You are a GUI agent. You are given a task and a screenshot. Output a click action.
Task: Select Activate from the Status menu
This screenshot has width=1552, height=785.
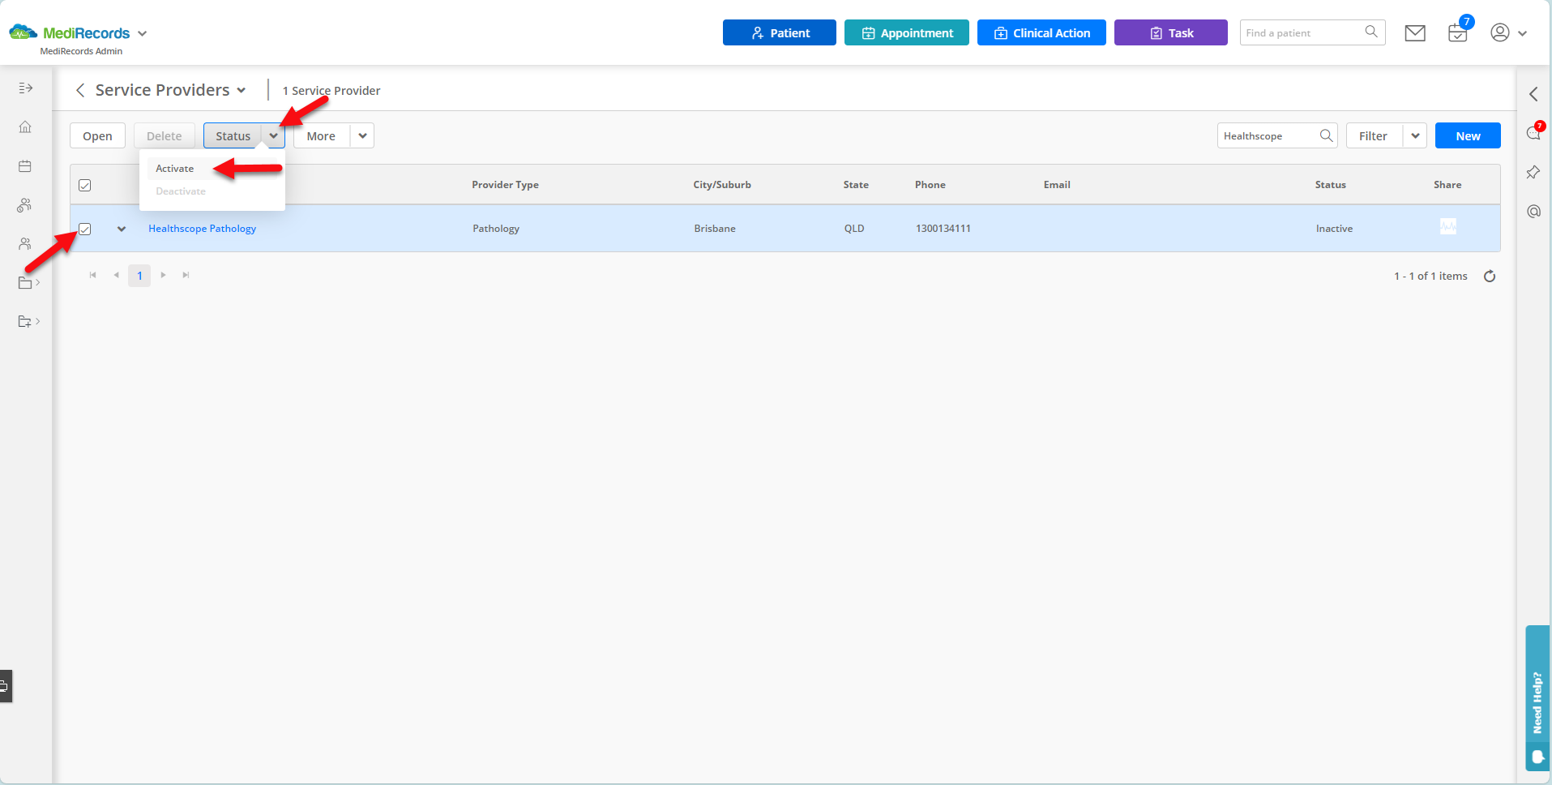point(175,169)
